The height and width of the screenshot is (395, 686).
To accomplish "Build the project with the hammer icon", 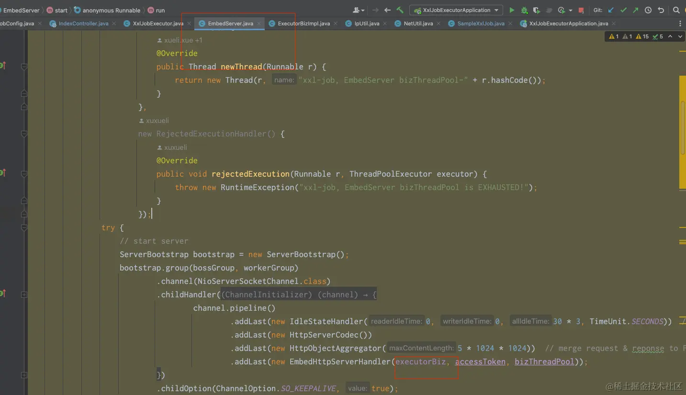I will (400, 10).
